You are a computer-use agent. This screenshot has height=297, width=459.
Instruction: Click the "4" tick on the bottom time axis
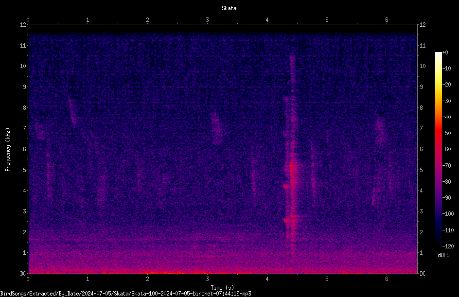coord(267,279)
